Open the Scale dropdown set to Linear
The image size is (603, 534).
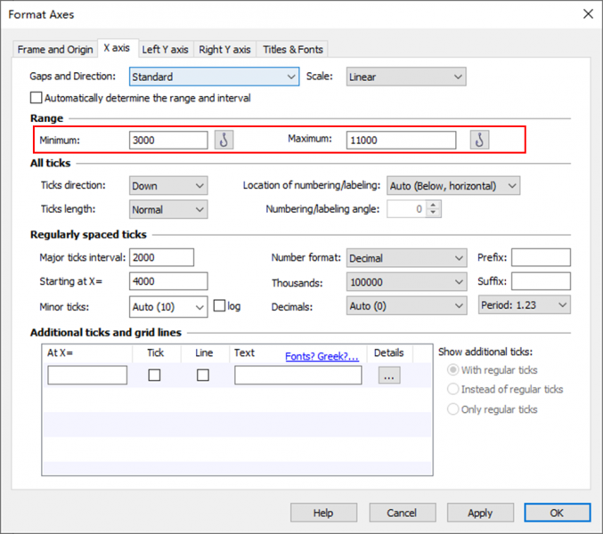click(405, 77)
